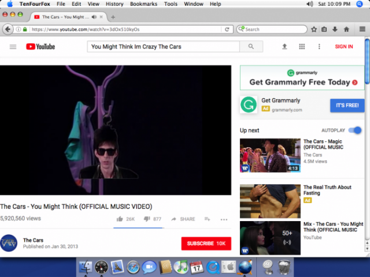Open more actions ellipsis under video
The height and width of the screenshot is (277, 370).
pos(224,219)
